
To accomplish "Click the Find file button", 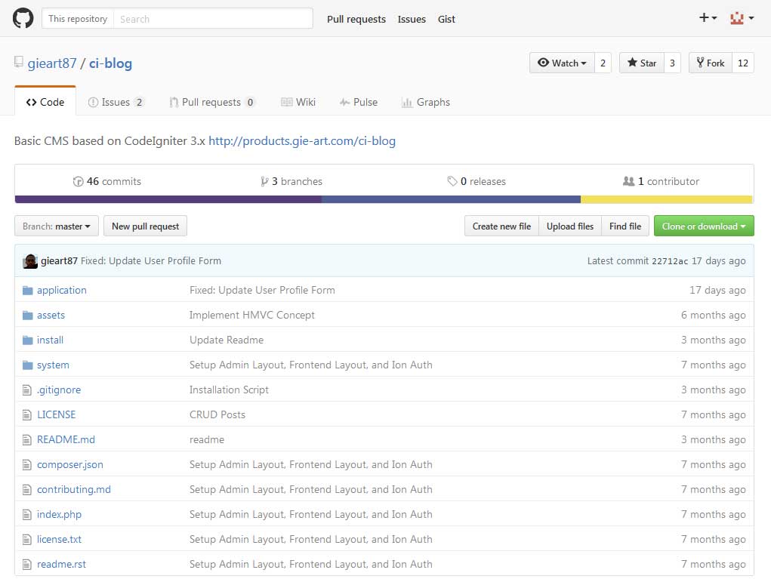I will pos(625,226).
